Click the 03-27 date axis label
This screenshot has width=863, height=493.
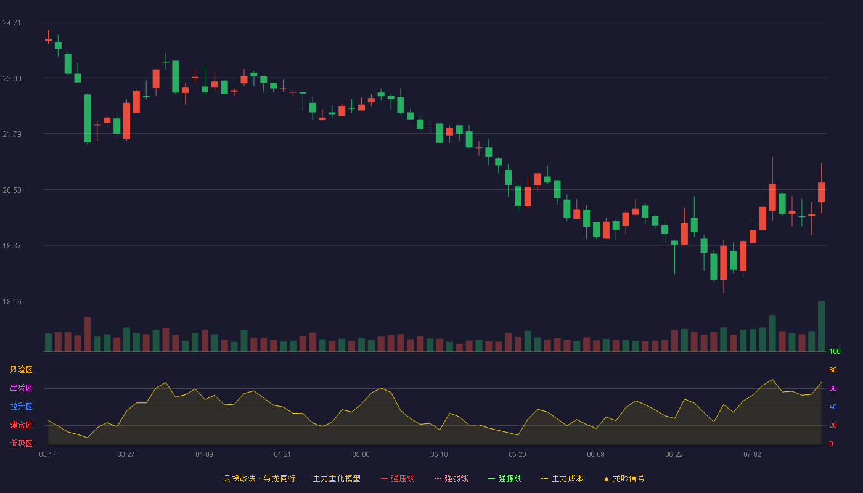click(126, 454)
